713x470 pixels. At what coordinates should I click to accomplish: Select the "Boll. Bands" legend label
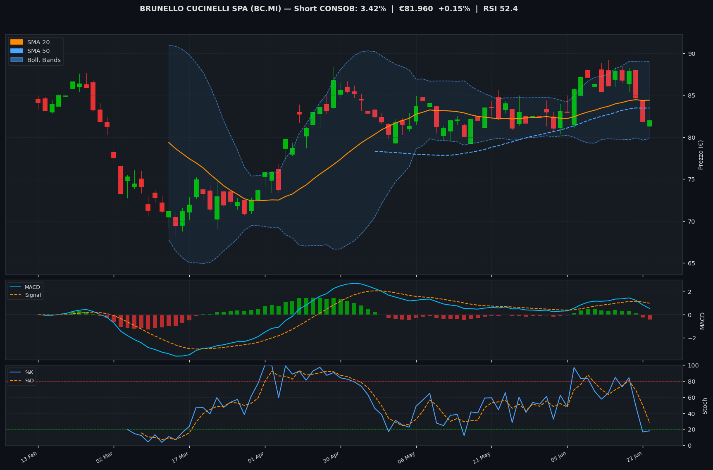coord(44,60)
